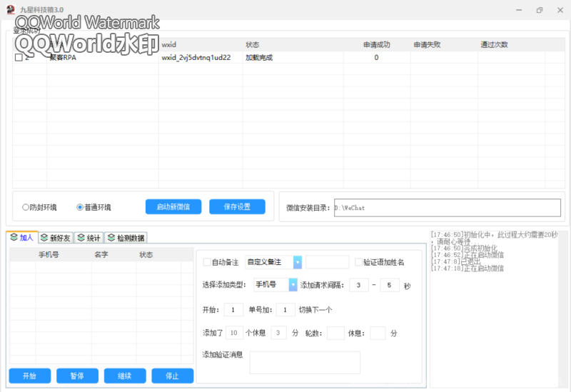Focus the 添加验证消息 text box

pyautogui.click(x=305, y=362)
